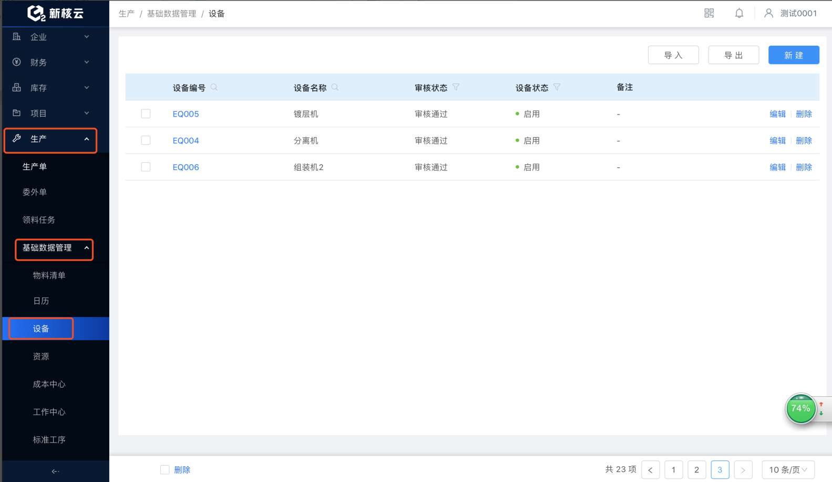Viewport: 832px width, 482px height.
Task: Tick the select-all checkbox beside bottom 删除
Action: click(165, 469)
